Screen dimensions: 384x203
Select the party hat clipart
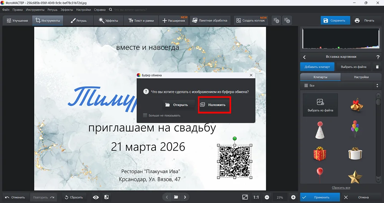(320, 130)
